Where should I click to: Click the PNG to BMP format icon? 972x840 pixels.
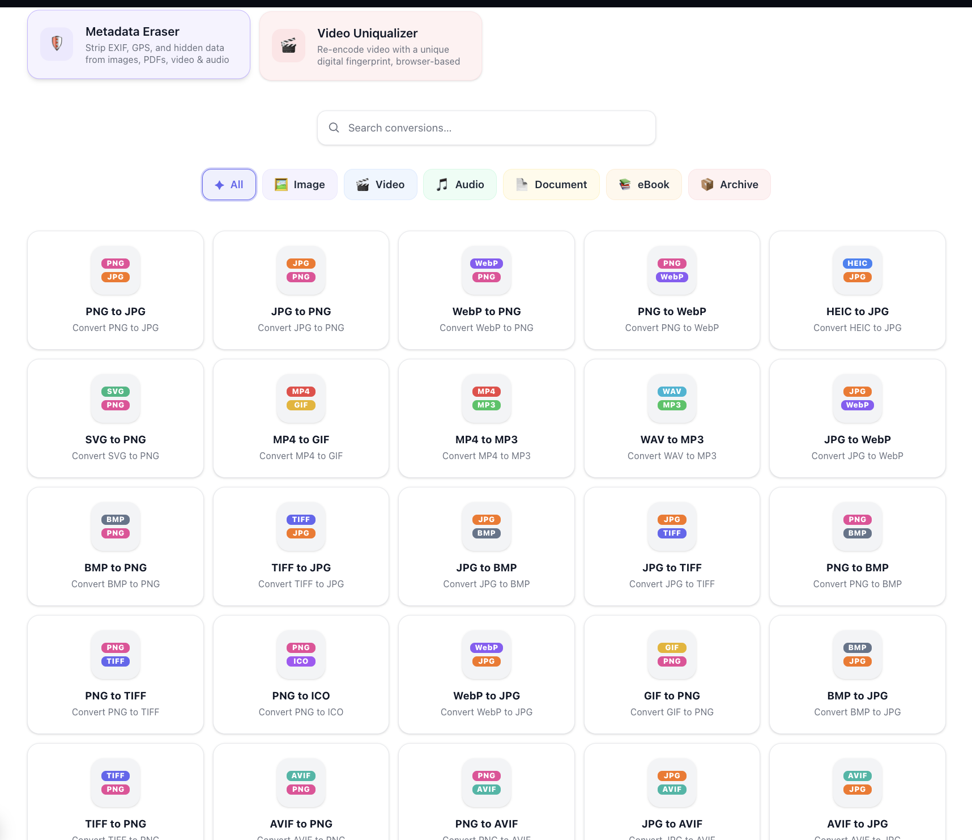pyautogui.click(x=858, y=527)
